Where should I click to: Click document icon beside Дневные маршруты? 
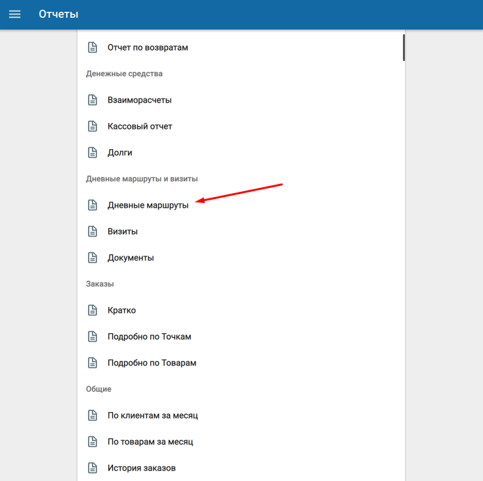[93, 205]
